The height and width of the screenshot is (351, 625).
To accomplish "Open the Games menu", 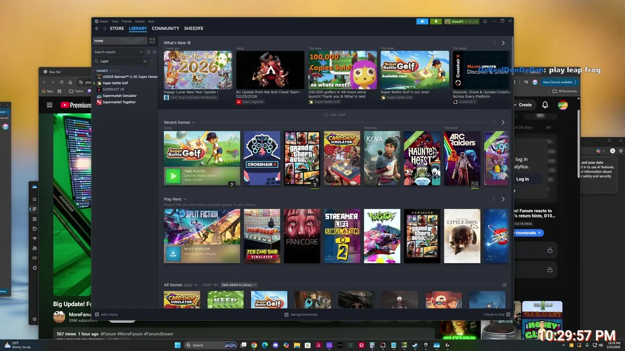I will coord(140,21).
